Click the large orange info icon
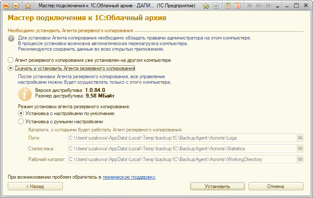The height and width of the screenshot is (198, 313). (x=25, y=94)
